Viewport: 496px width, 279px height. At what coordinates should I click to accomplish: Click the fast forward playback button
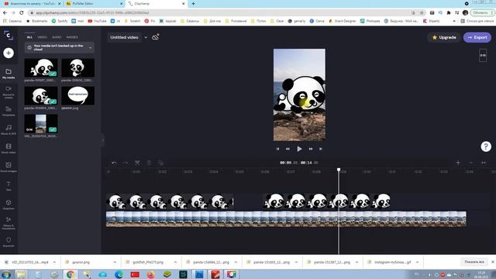(x=311, y=149)
